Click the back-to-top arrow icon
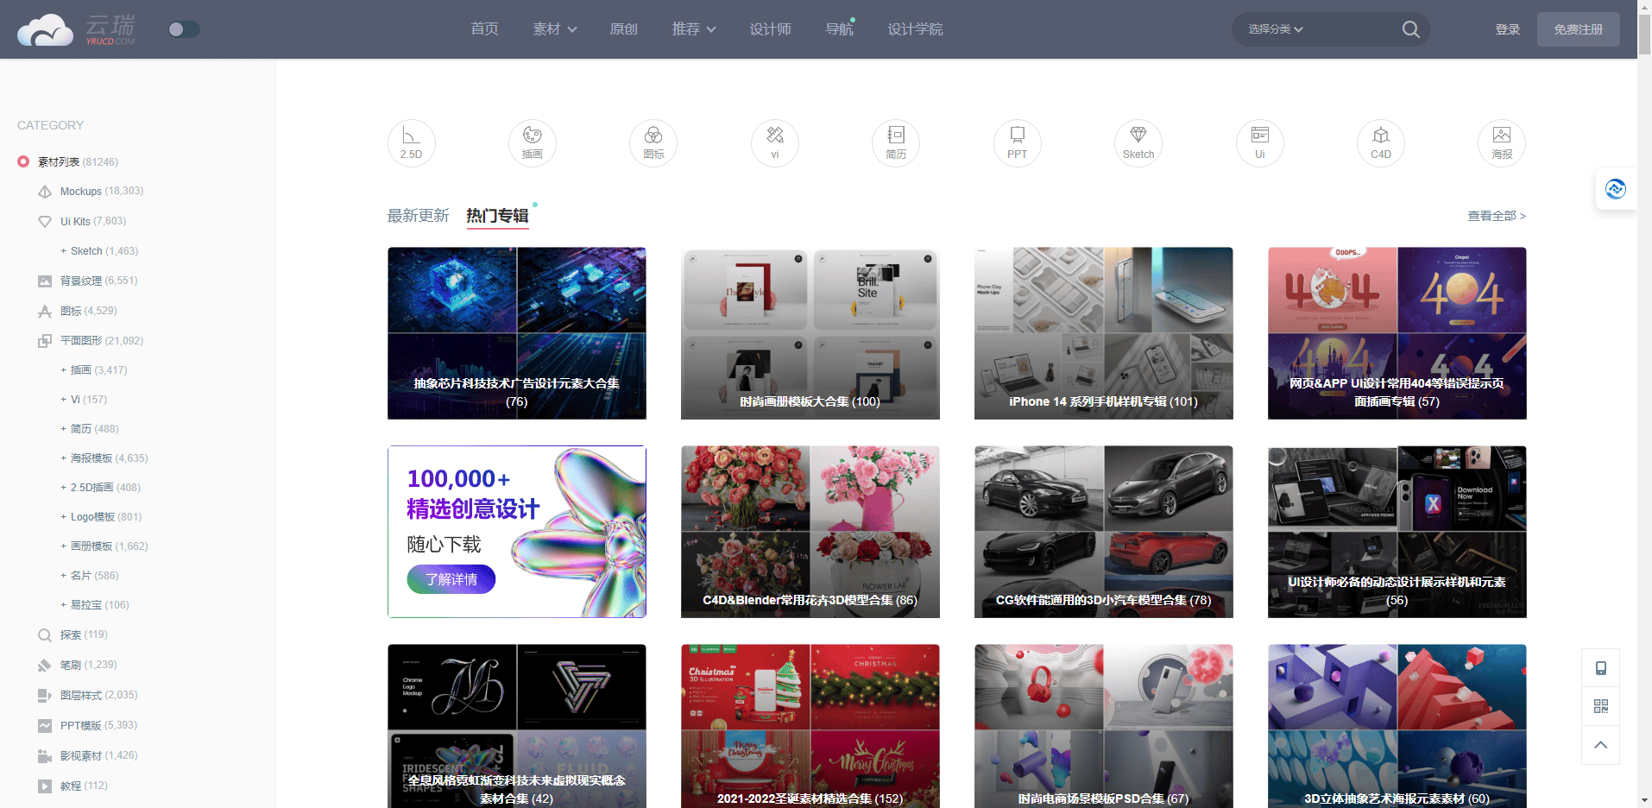The height and width of the screenshot is (808, 1652). [1600, 745]
